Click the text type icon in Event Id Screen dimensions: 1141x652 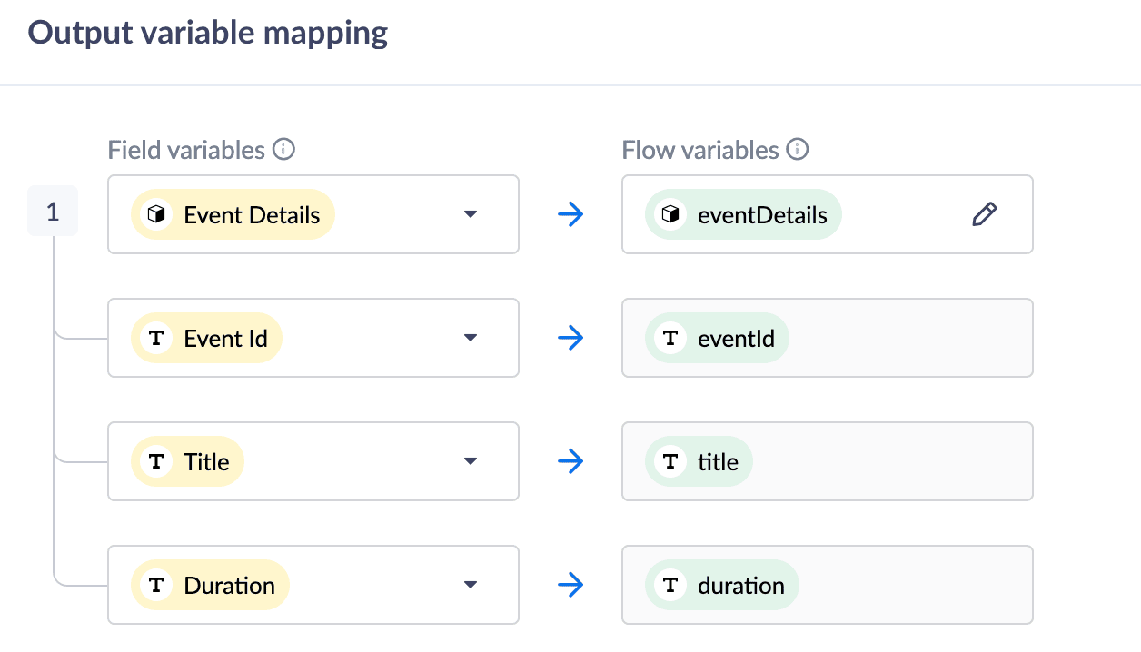pos(157,339)
